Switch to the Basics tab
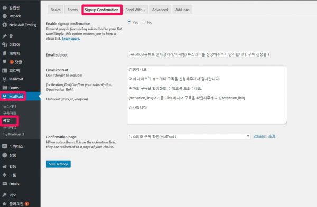 (55, 10)
